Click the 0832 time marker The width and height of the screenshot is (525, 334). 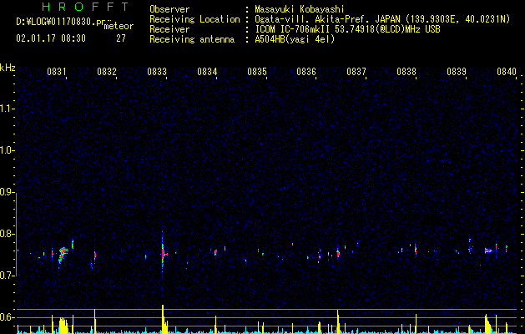click(x=107, y=72)
